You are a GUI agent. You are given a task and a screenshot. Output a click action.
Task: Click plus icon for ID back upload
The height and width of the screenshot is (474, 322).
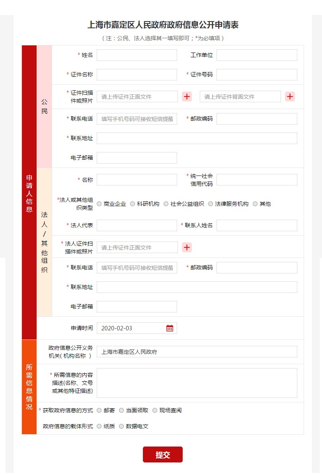click(x=290, y=97)
